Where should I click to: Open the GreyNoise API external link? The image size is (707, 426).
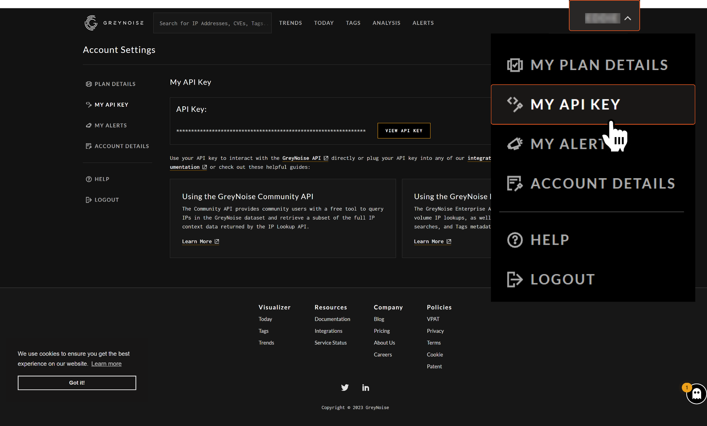[305, 158]
